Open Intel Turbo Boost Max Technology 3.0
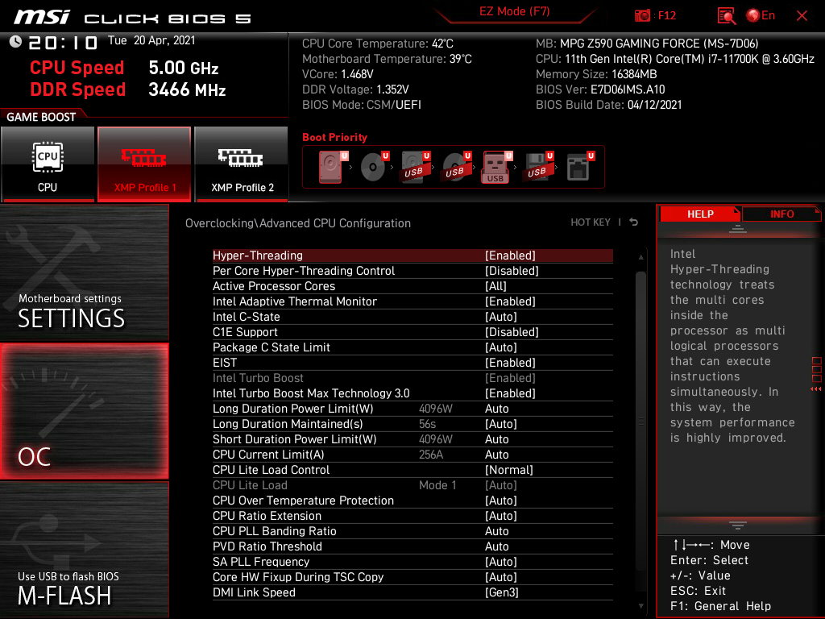The width and height of the screenshot is (825, 619). pyautogui.click(x=412, y=393)
